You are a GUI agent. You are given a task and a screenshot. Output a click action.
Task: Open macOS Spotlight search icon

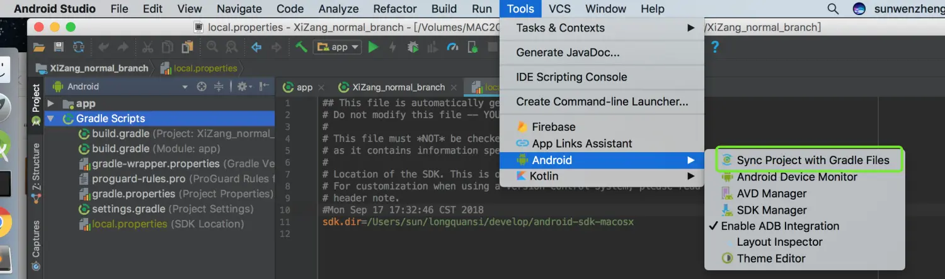[x=833, y=9]
